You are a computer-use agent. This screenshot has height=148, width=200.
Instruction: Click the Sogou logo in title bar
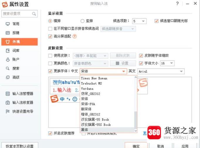(x=5, y=5)
